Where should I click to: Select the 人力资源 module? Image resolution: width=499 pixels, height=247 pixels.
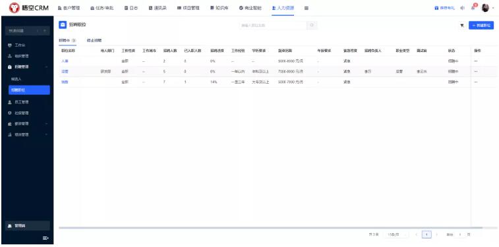click(x=283, y=8)
